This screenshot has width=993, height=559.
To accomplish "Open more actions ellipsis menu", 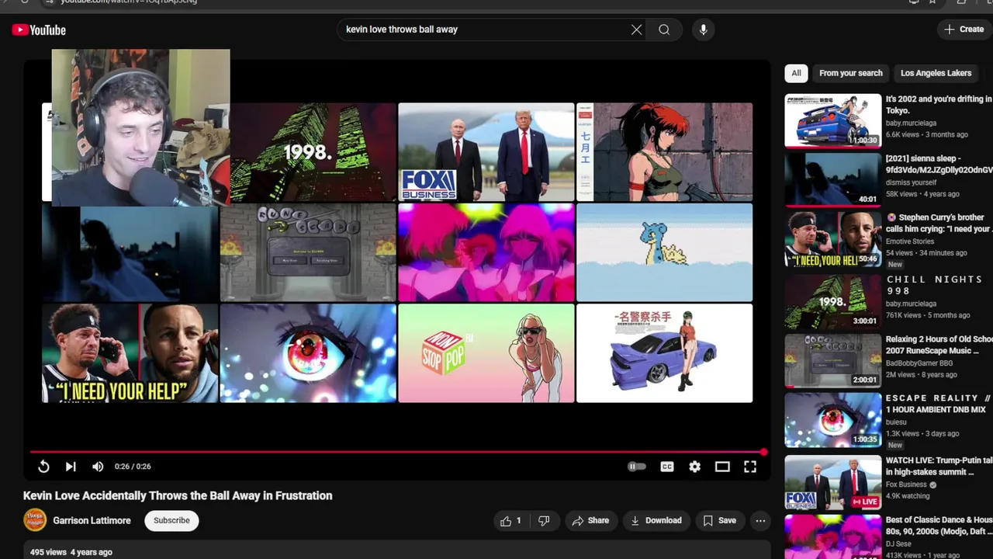I will (x=760, y=521).
